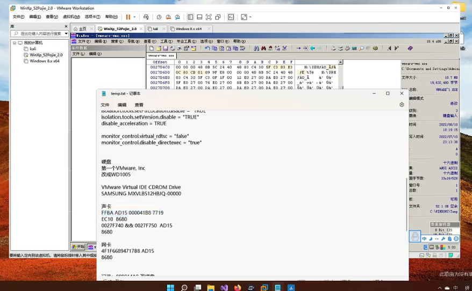
Task: Select kali in the library tree
Action: click(x=33, y=49)
